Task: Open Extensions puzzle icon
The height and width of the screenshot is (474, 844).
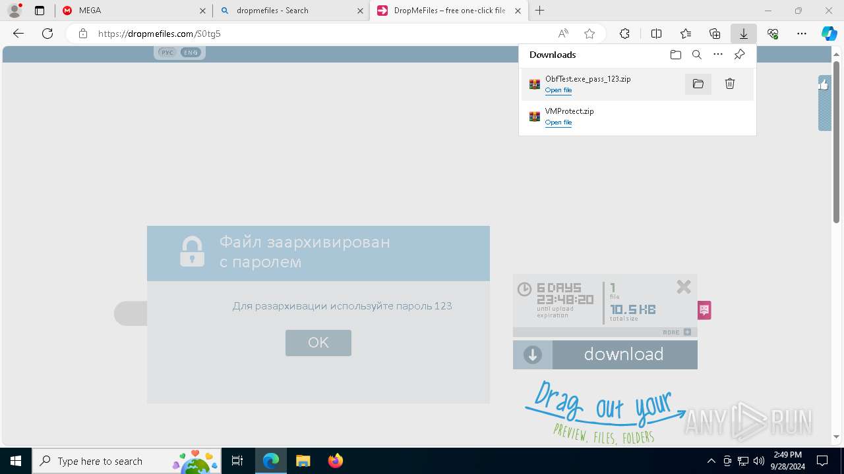Action: (x=624, y=34)
